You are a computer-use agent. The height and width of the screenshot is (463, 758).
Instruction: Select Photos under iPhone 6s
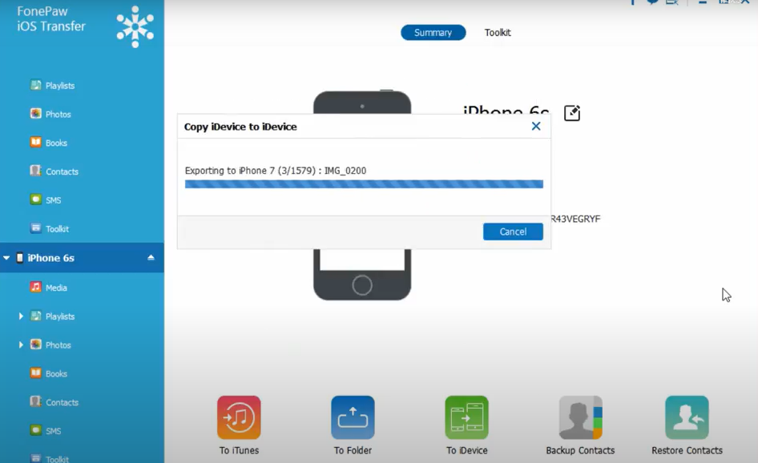pyautogui.click(x=50, y=344)
